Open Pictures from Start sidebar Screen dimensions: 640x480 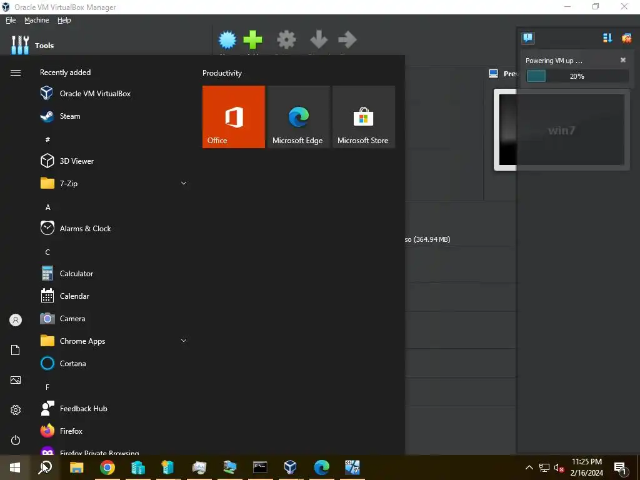16,380
